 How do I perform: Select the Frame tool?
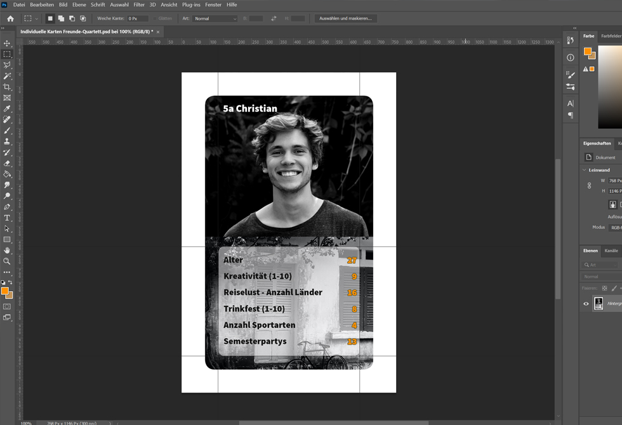coord(7,98)
